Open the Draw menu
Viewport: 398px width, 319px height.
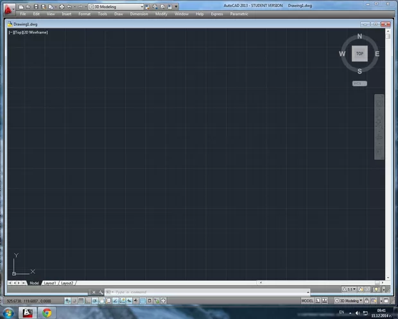point(118,14)
